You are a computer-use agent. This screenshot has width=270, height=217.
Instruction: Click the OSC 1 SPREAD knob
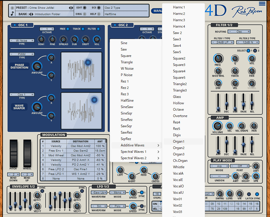[x=63, y=39]
